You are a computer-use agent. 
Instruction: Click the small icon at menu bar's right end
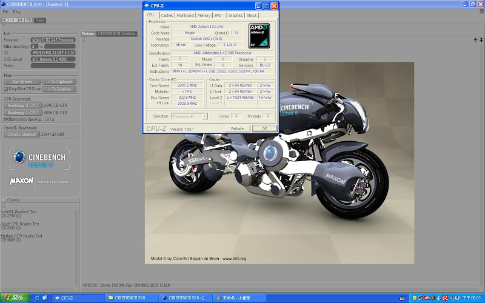pyautogui.click(x=482, y=12)
